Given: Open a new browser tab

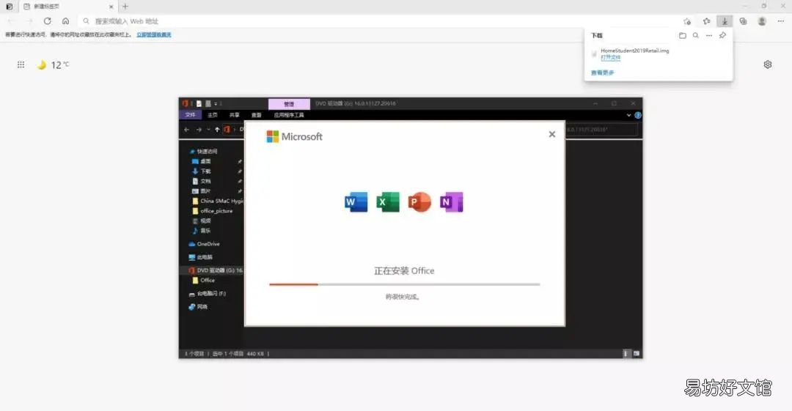Looking at the screenshot, I should 125,7.
